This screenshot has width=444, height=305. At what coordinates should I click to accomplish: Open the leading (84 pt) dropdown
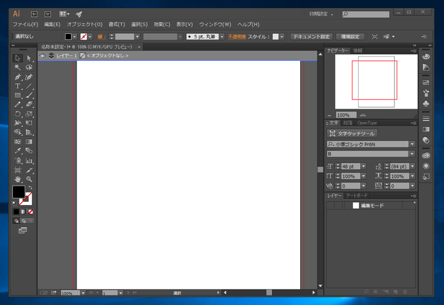412,166
